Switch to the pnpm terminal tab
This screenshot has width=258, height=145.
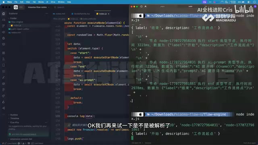[162, 6]
